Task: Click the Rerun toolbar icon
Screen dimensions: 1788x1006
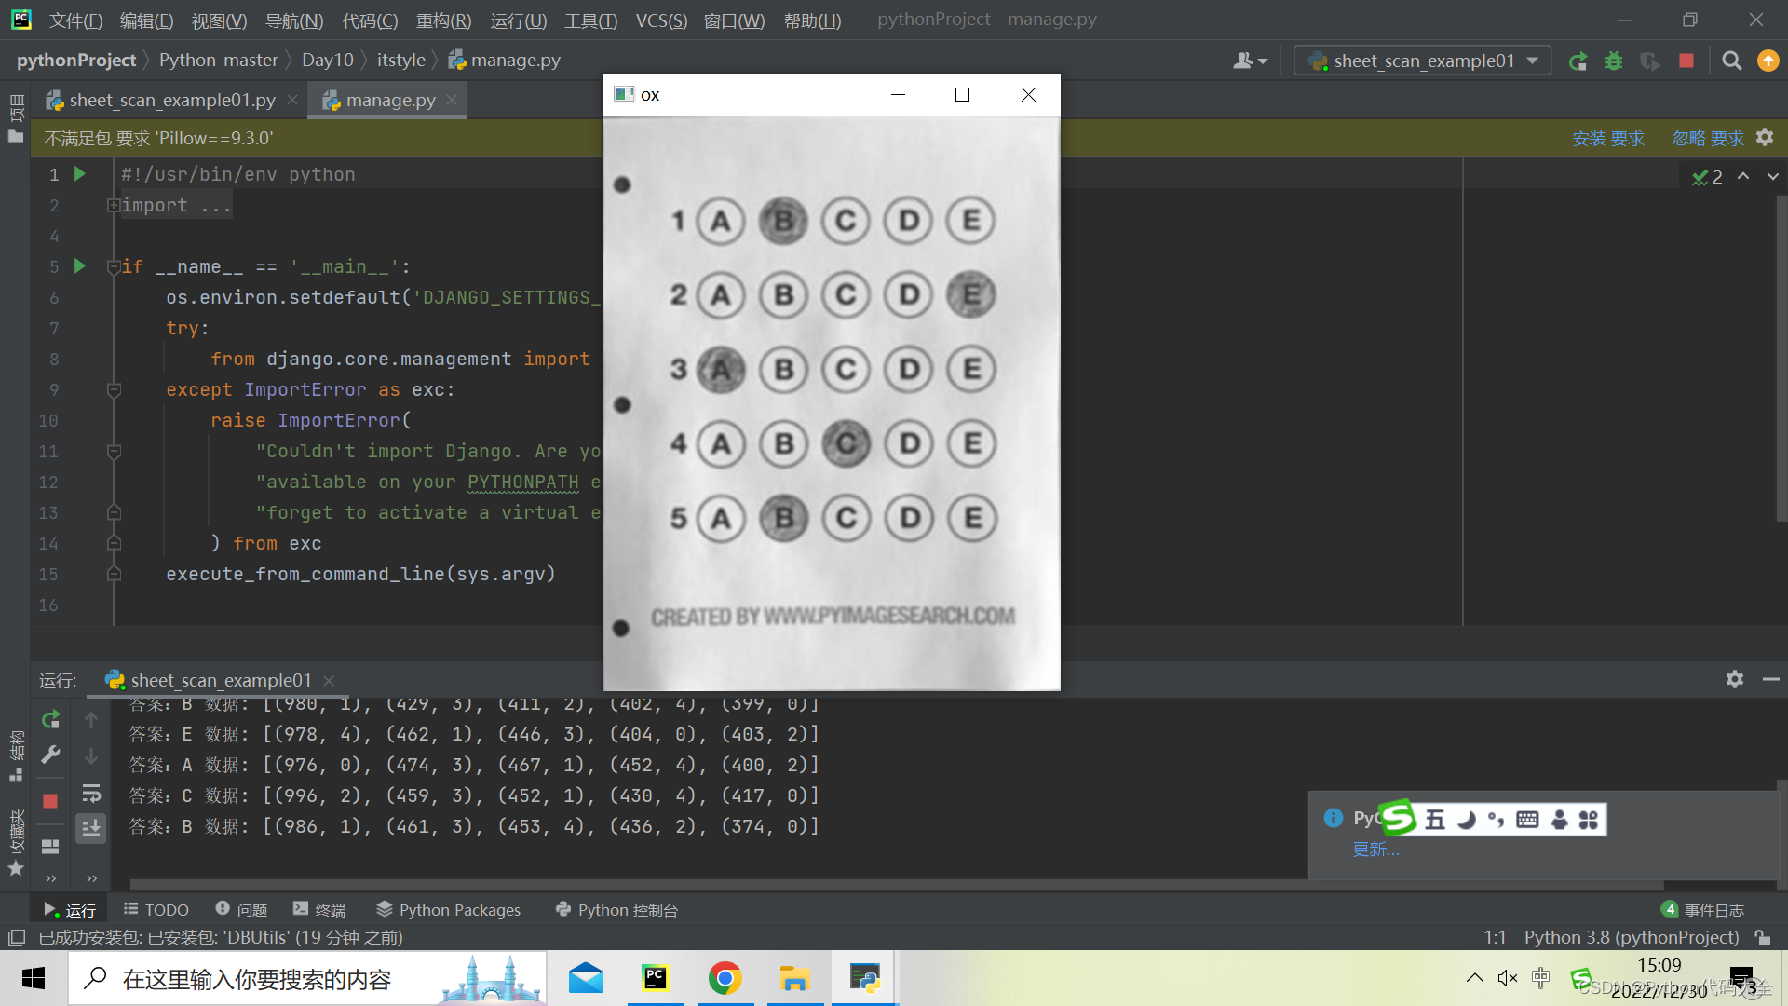Action: click(x=1578, y=61)
